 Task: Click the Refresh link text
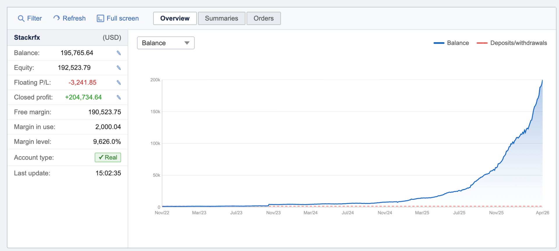click(74, 18)
